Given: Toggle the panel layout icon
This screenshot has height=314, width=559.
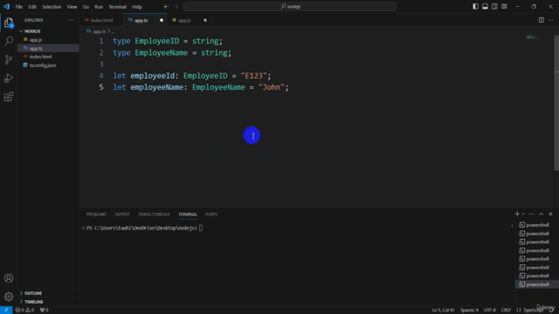Looking at the screenshot, I should pos(486,6).
